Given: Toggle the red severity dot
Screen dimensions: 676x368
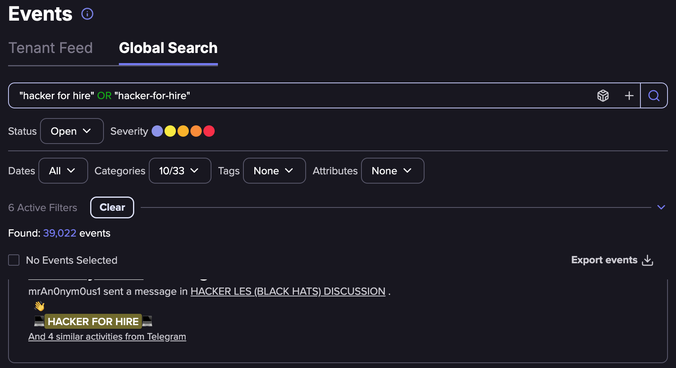Looking at the screenshot, I should 209,131.
